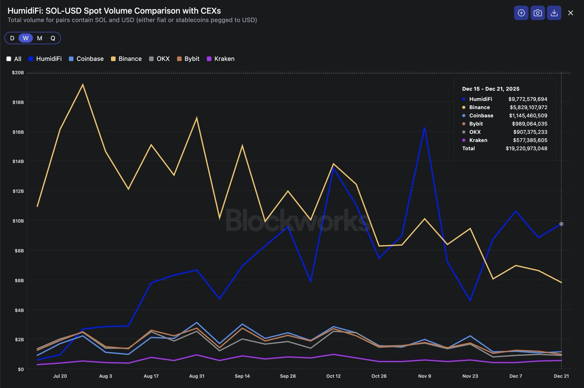The height and width of the screenshot is (388, 584).
Task: Hide the OKX series
Action: point(159,59)
